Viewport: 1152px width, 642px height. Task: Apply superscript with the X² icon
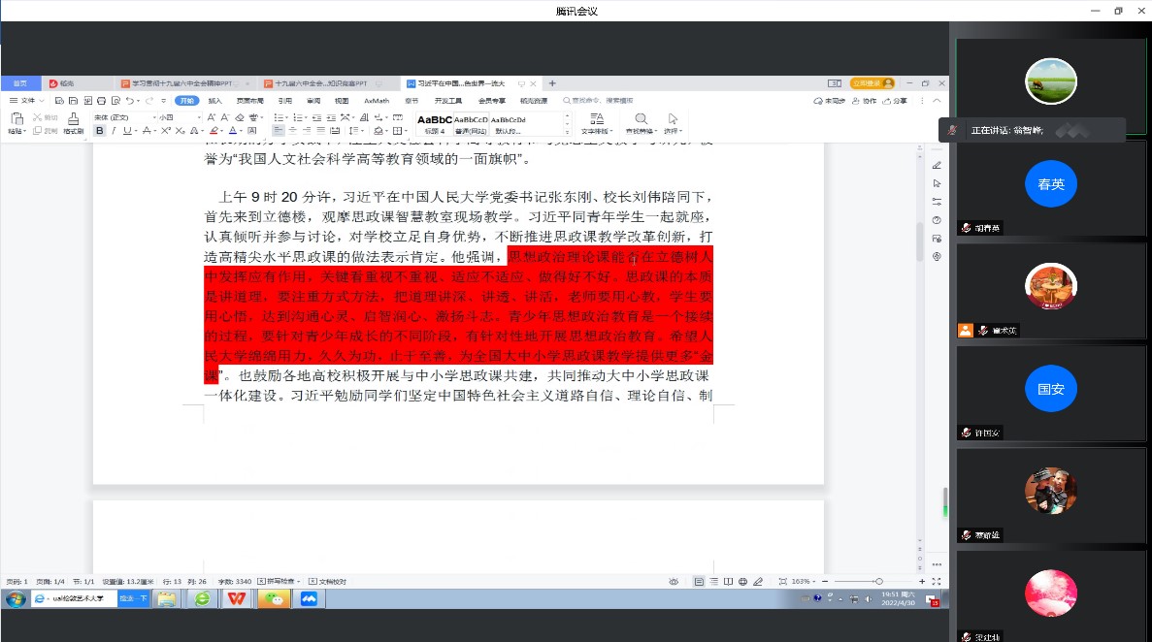click(166, 130)
